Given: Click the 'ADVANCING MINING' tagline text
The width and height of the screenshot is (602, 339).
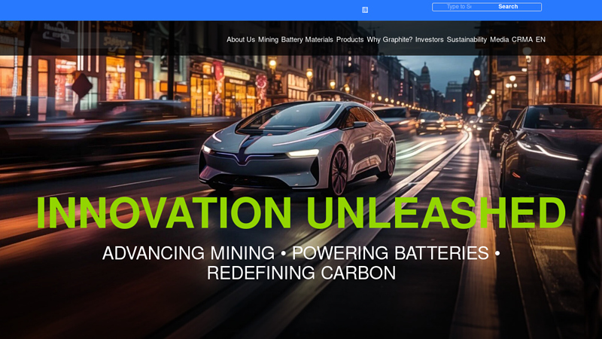Looking at the screenshot, I should (188, 253).
